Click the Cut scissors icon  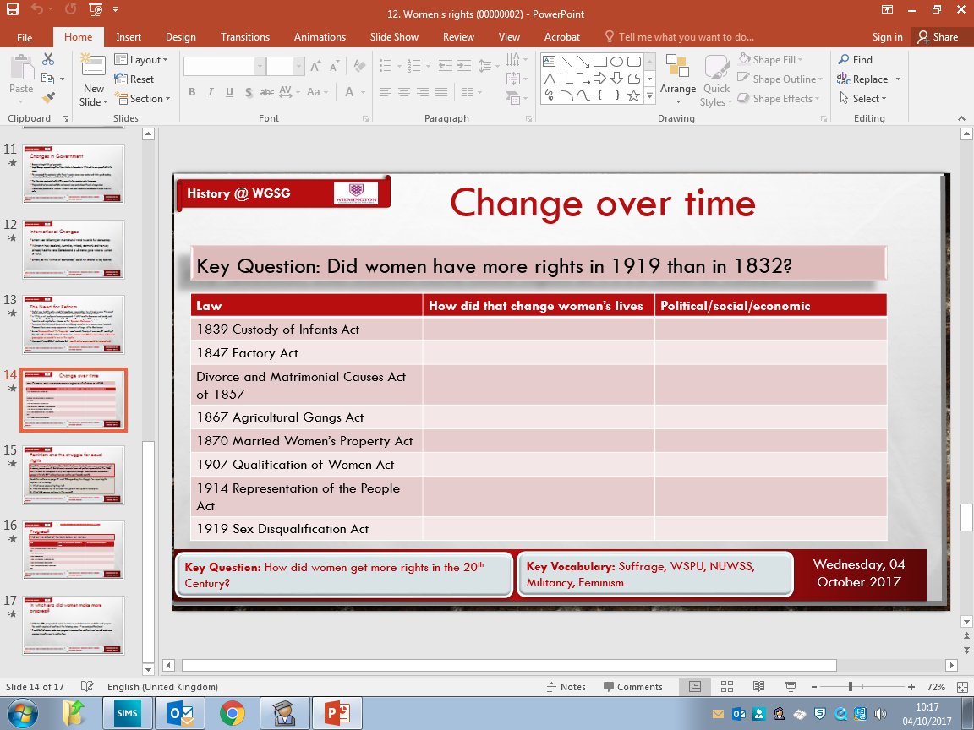click(x=48, y=59)
